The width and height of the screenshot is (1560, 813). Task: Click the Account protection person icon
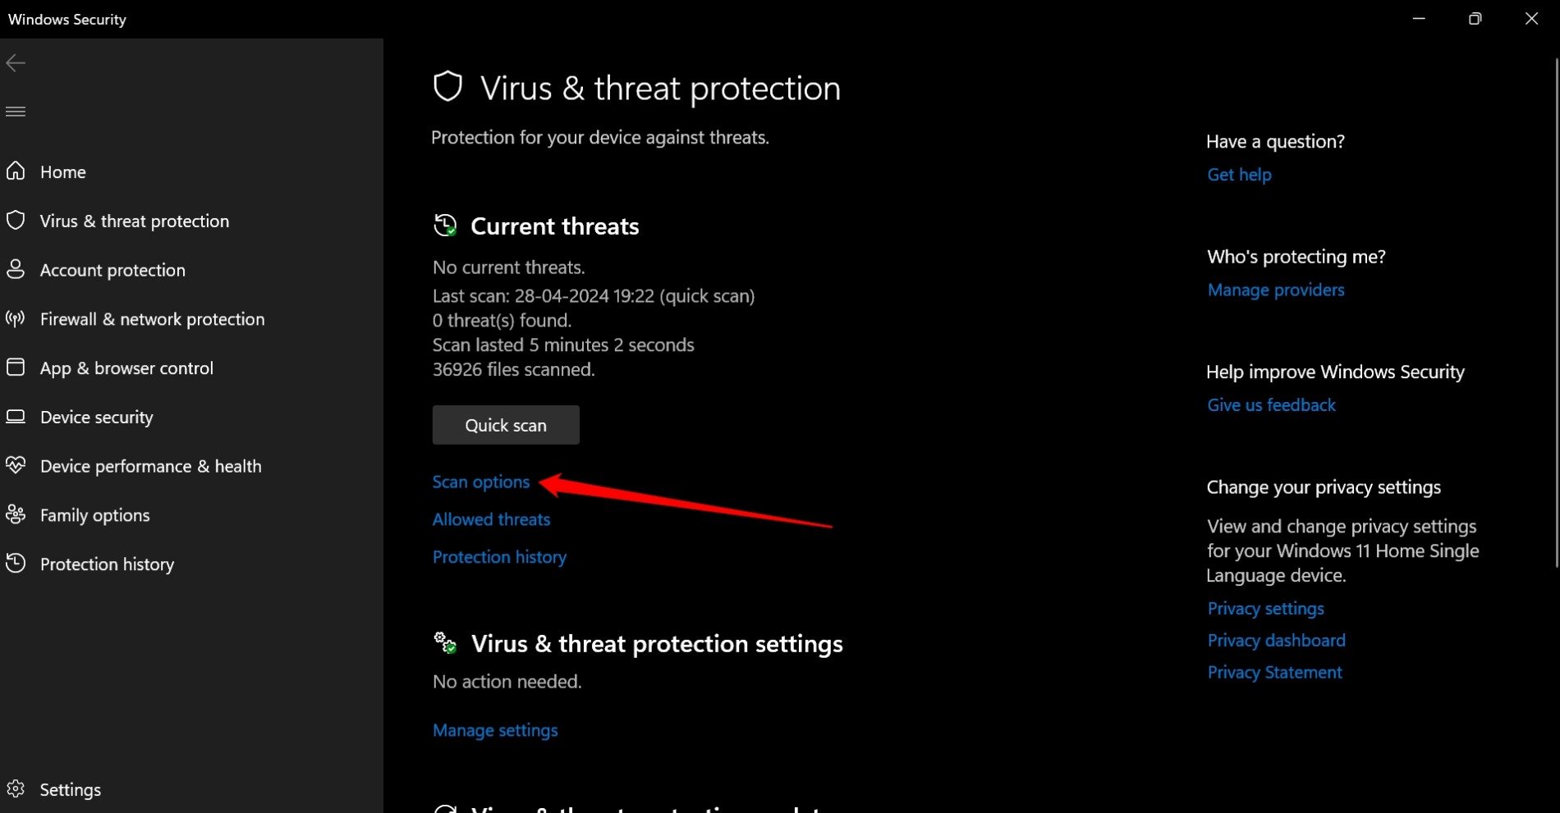click(x=16, y=269)
